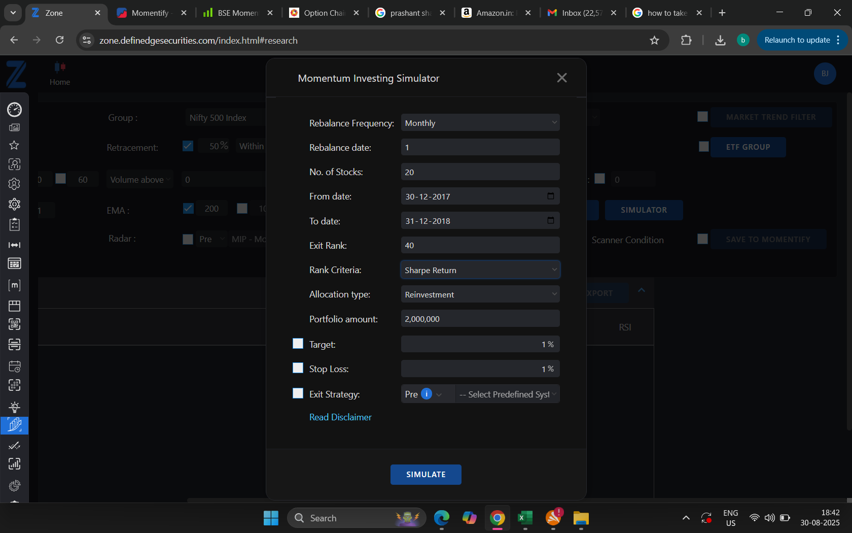Open the Exit Strategy Pre dropdown
Screen dimensions: 852x533
[428, 394]
